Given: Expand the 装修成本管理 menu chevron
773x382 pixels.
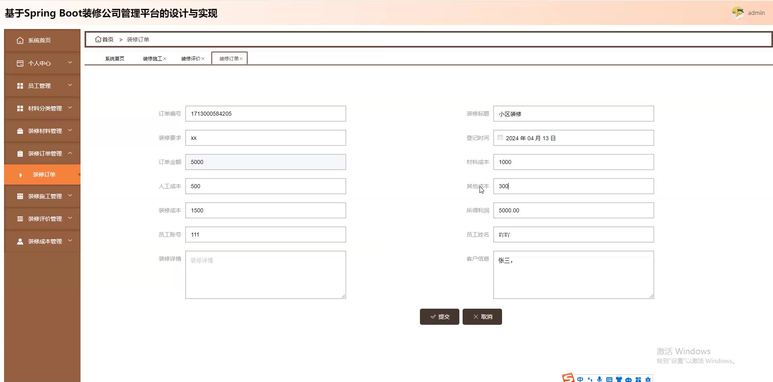Looking at the screenshot, I should pyautogui.click(x=70, y=241).
